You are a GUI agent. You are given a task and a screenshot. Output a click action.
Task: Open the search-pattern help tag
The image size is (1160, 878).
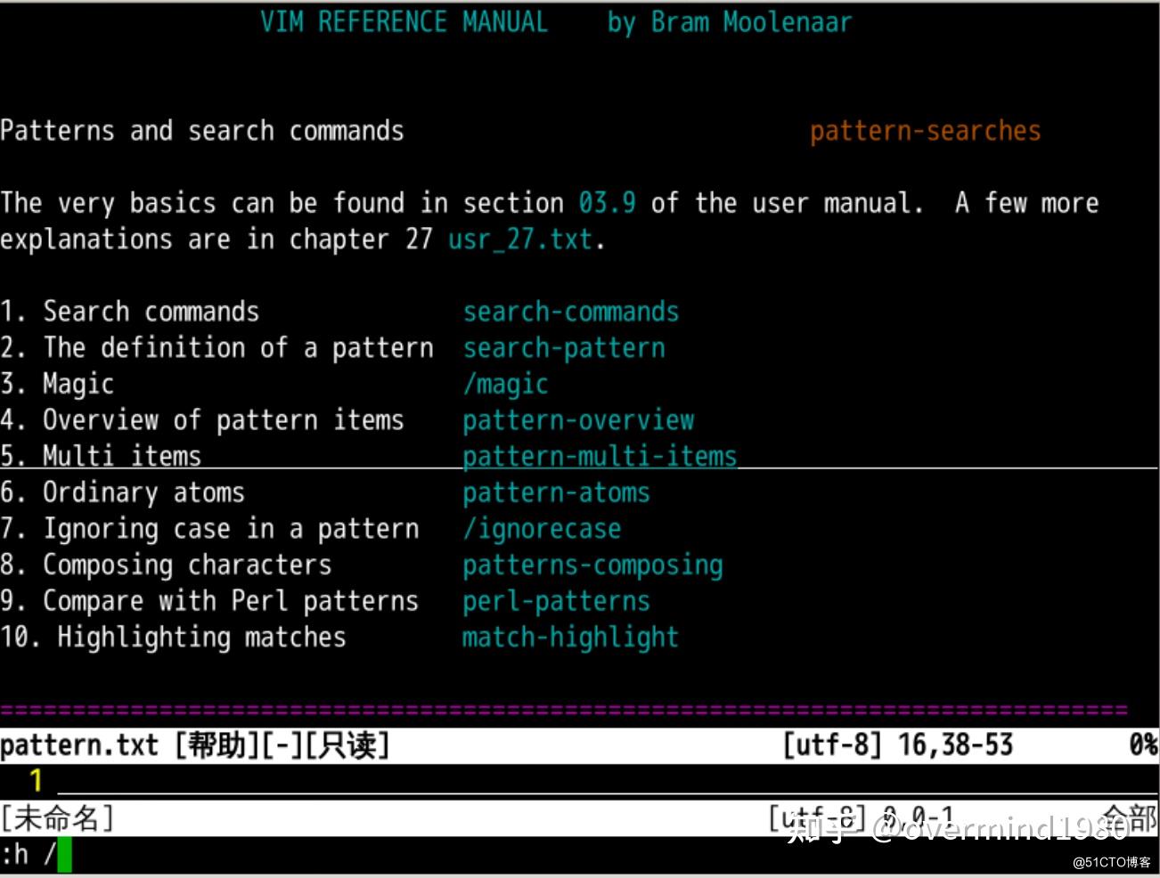563,347
